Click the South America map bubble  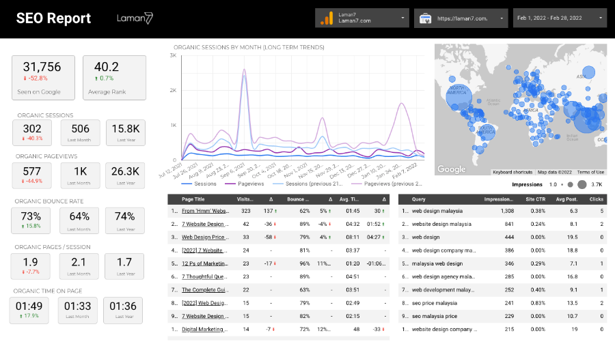(x=487, y=134)
